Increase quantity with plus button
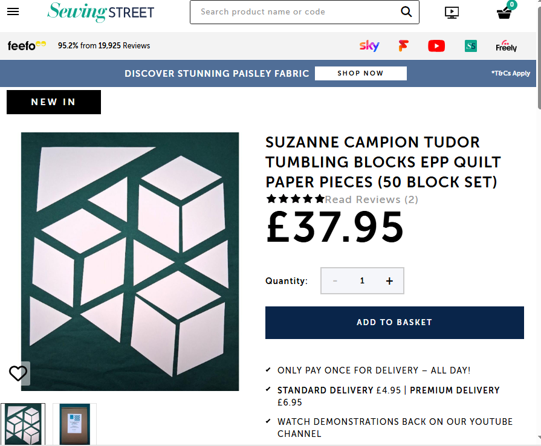 click(389, 281)
